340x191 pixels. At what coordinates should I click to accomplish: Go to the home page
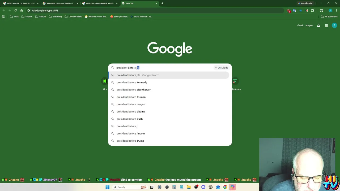[x=22, y=11]
